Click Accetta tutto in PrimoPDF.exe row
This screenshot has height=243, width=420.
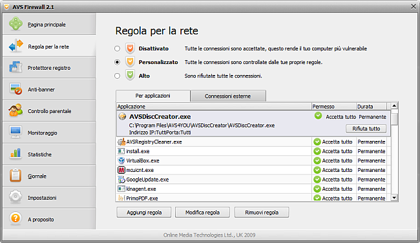[337, 198]
